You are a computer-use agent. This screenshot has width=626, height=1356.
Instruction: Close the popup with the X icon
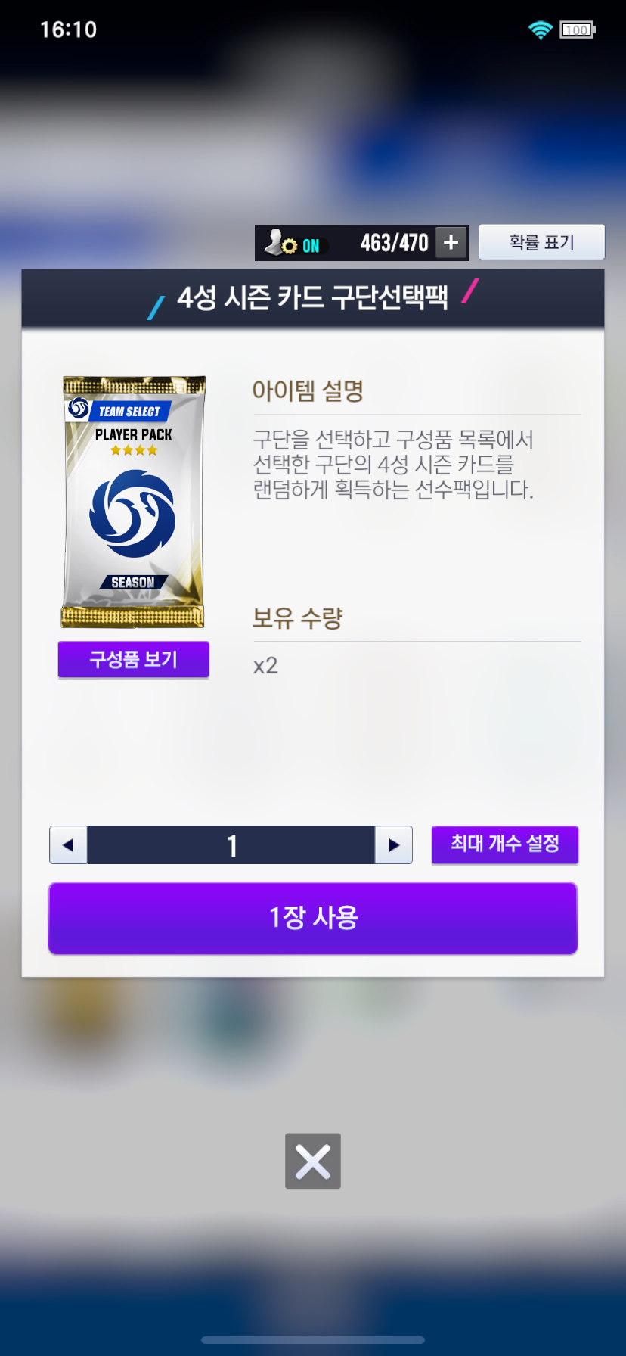(313, 1161)
